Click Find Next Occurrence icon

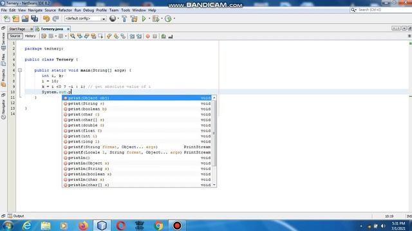click(86, 36)
